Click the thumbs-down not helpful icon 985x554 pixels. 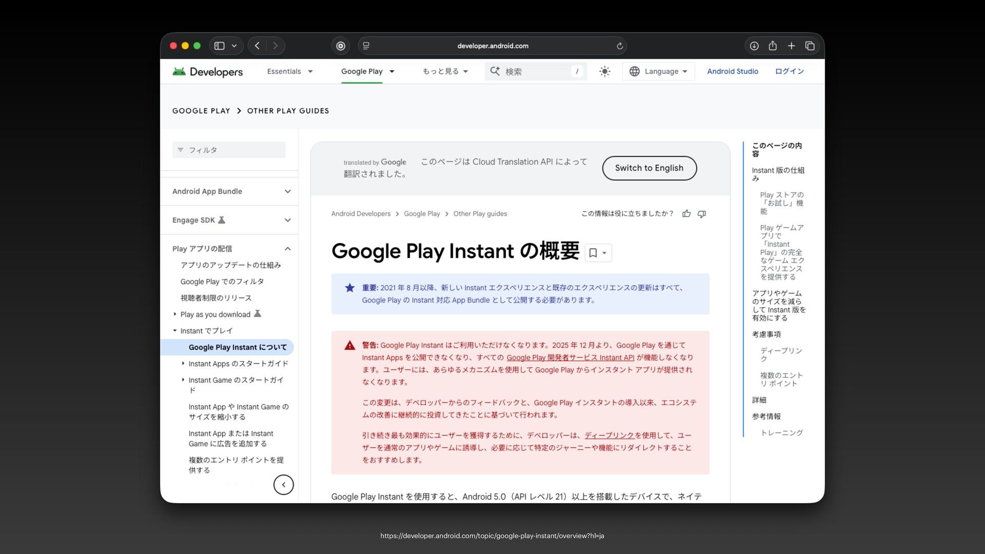(702, 214)
